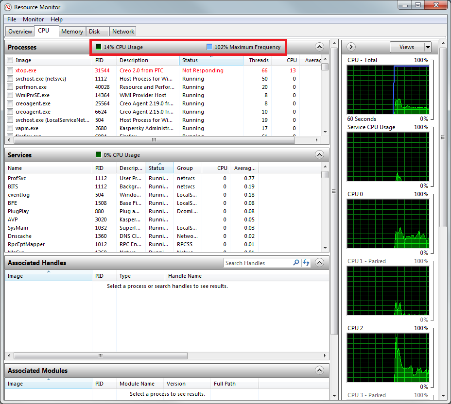Click the arrow icon to hide the graphs pane
The width and height of the screenshot is (451, 404).
click(x=350, y=47)
